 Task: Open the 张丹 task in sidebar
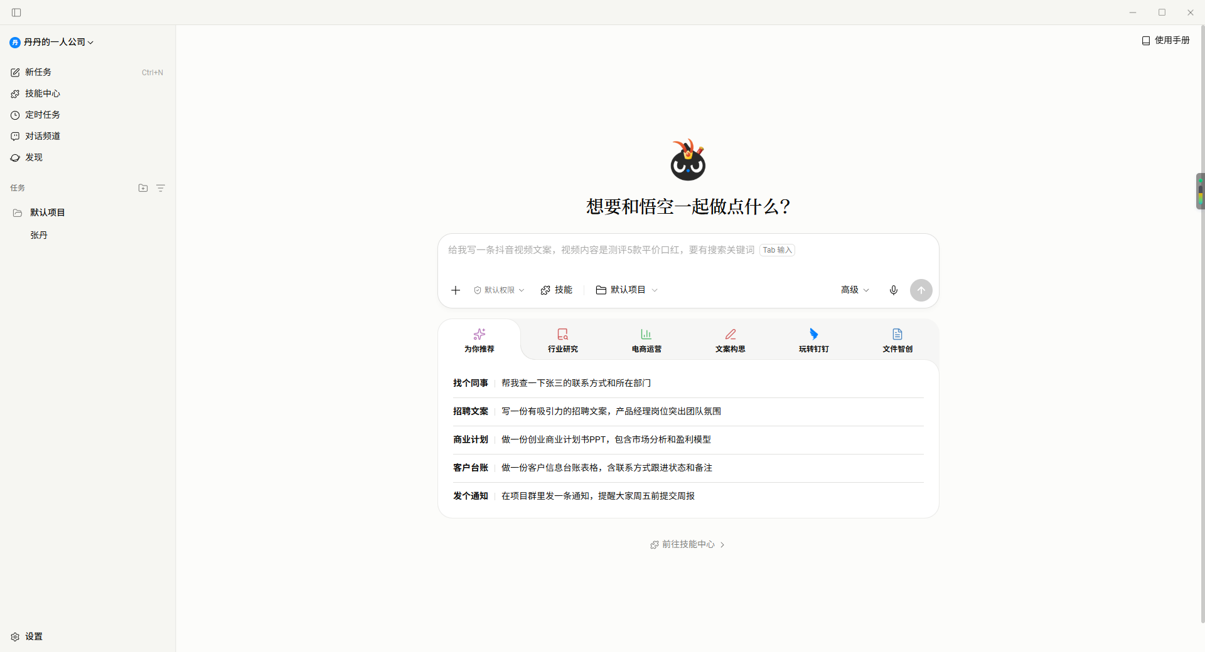click(x=87, y=236)
